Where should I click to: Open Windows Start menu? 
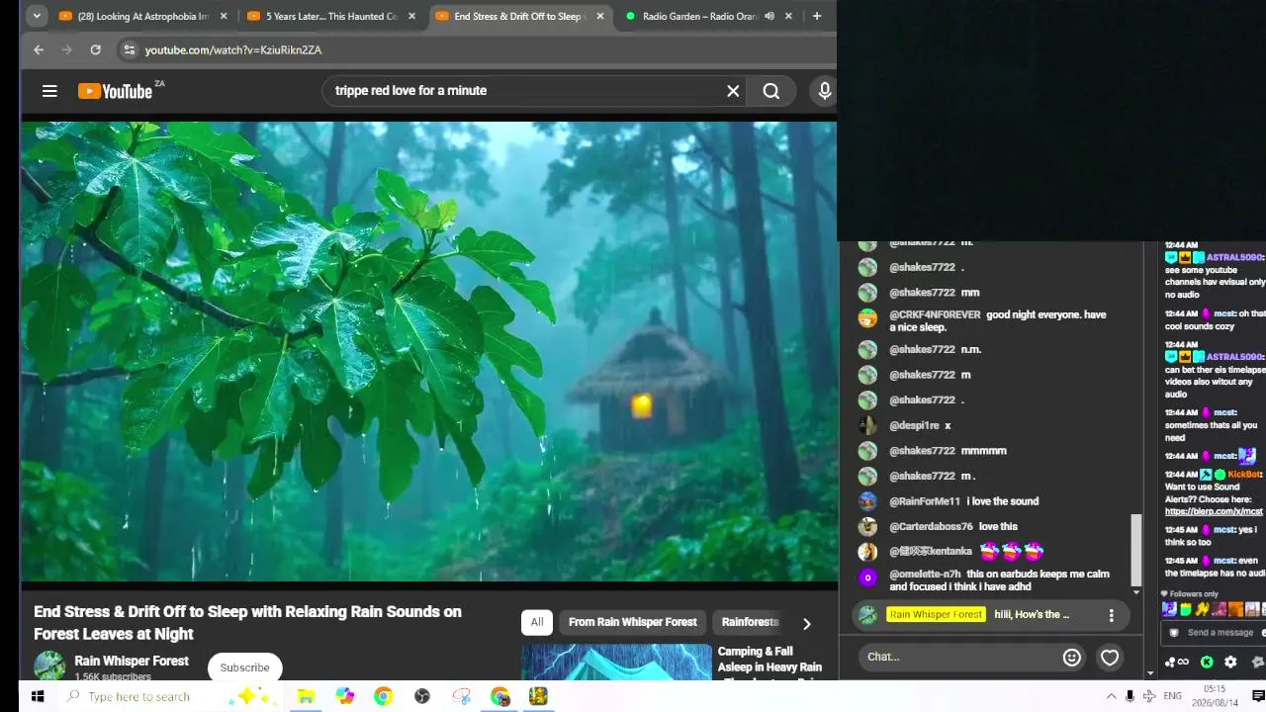pos(38,696)
